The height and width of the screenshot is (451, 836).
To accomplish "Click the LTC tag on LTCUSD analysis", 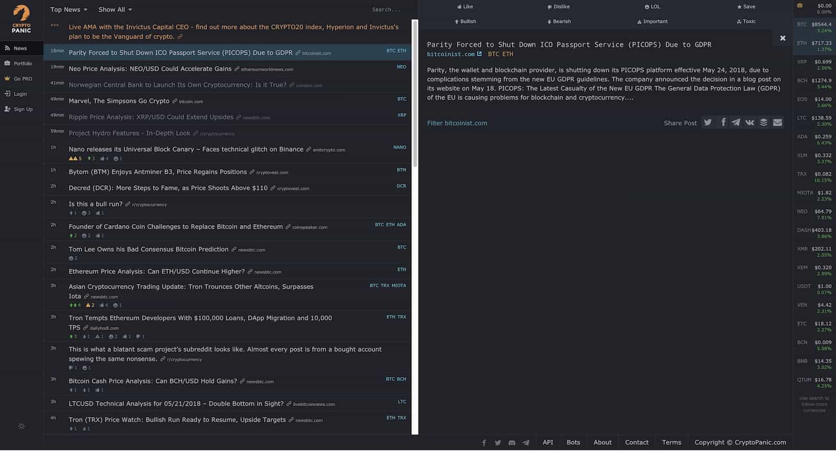I will pos(402,401).
